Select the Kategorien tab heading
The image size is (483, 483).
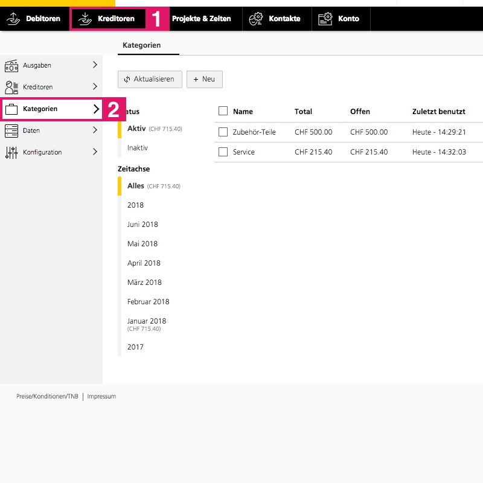tap(142, 45)
